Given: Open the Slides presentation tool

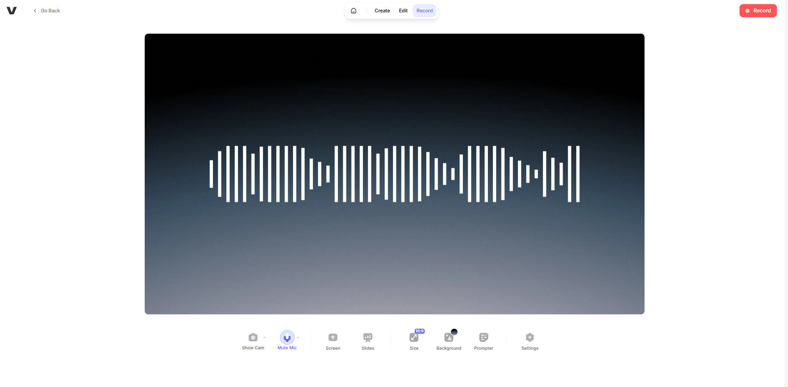Looking at the screenshot, I should [x=367, y=341].
